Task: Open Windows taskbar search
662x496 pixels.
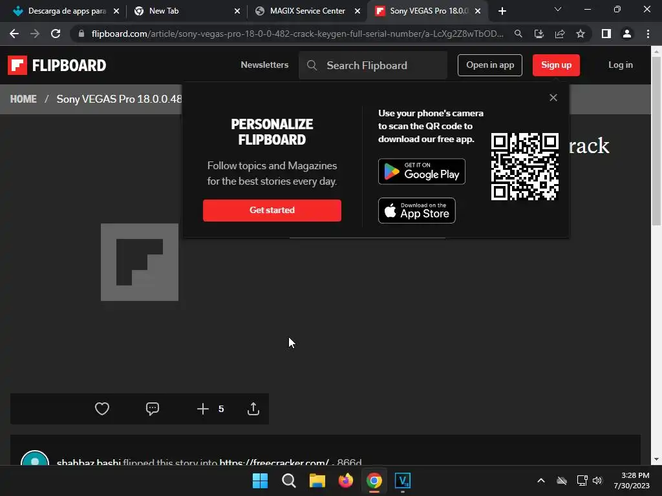Action: click(x=289, y=480)
